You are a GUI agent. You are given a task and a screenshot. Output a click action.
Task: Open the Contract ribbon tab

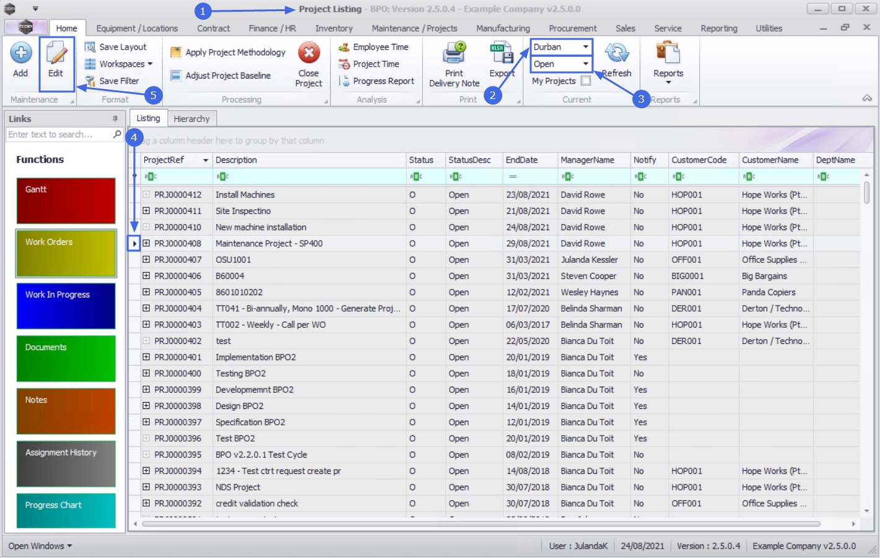click(213, 28)
